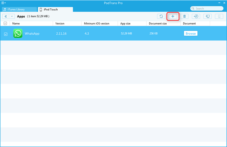
Task: Select the iPod Touch tab
Action: [x=55, y=10]
